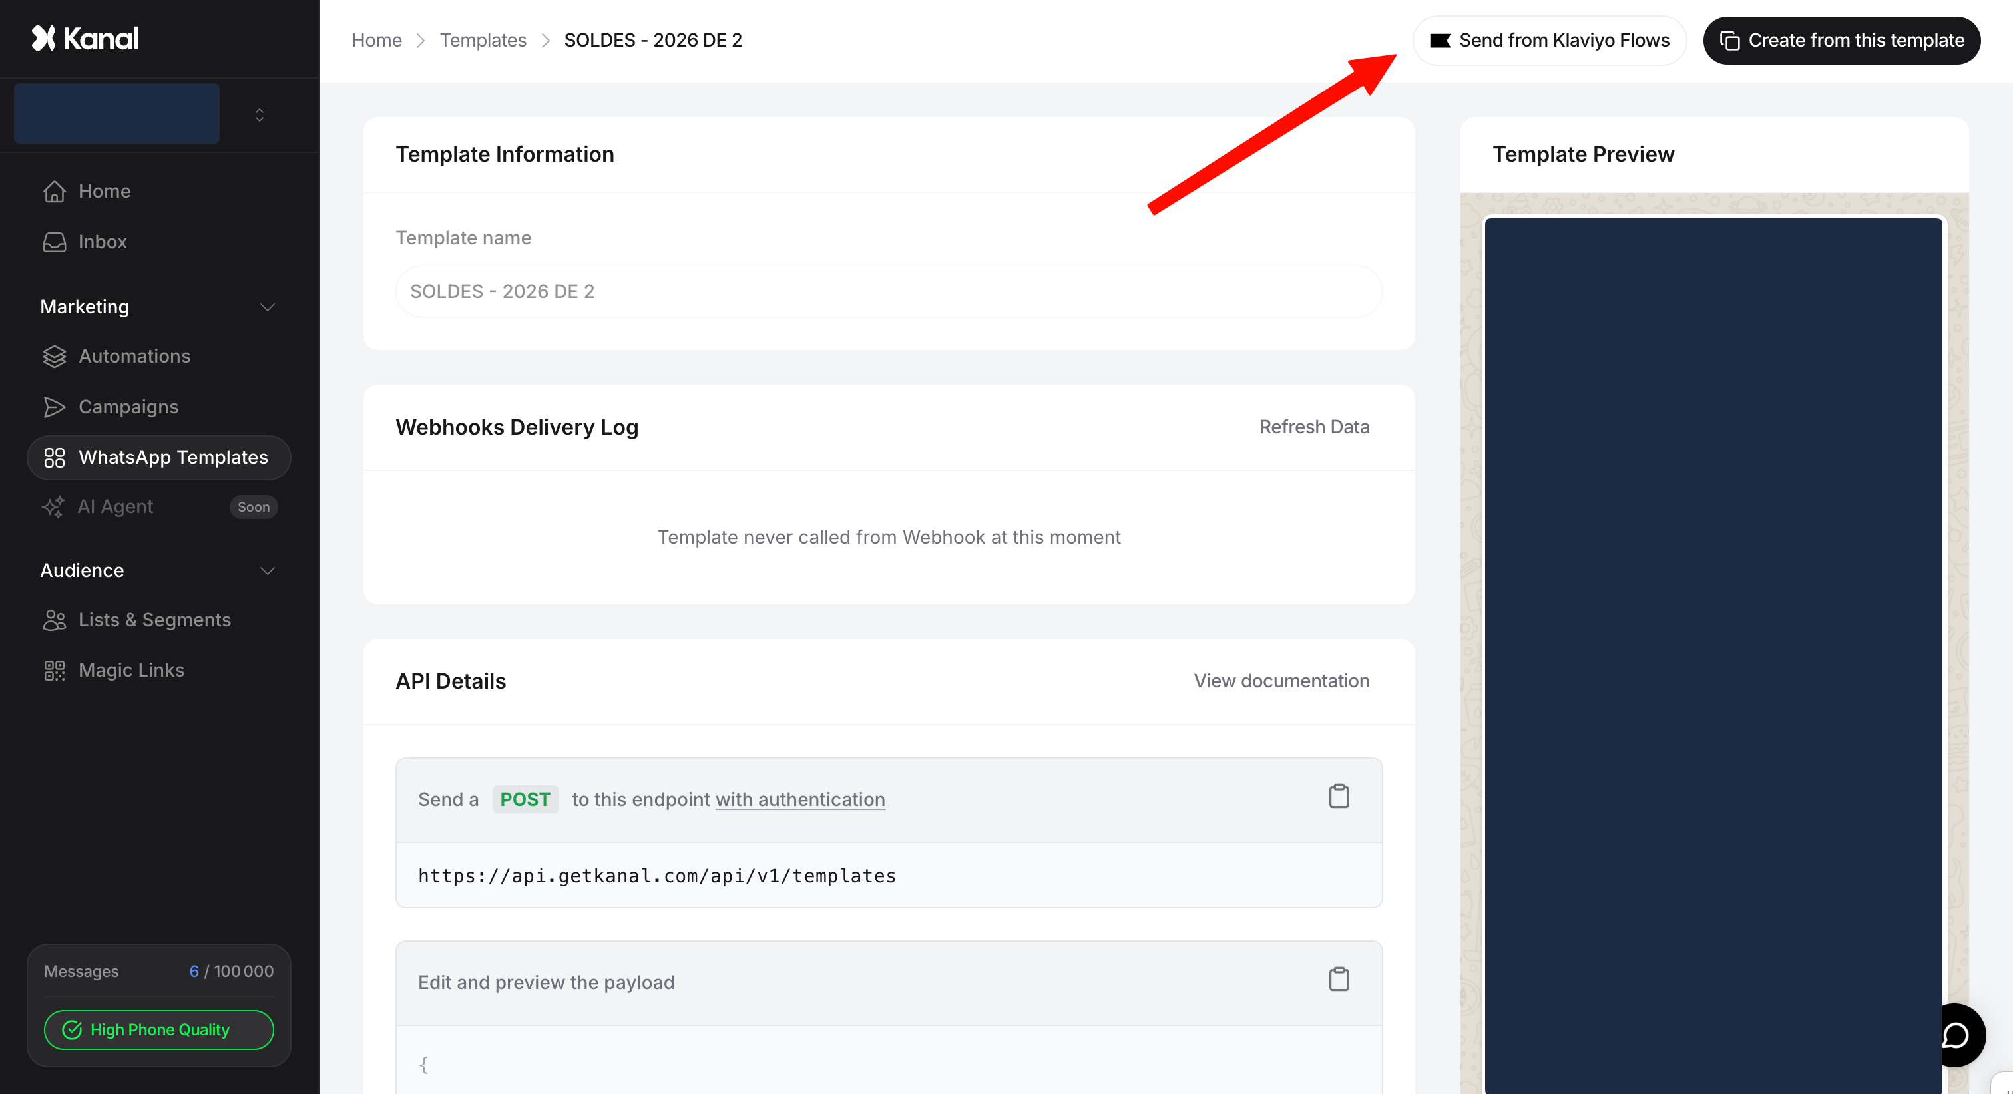Copy the payload using clipboard icon
Viewport: 2013px width, 1094px height.
pos(1339,979)
